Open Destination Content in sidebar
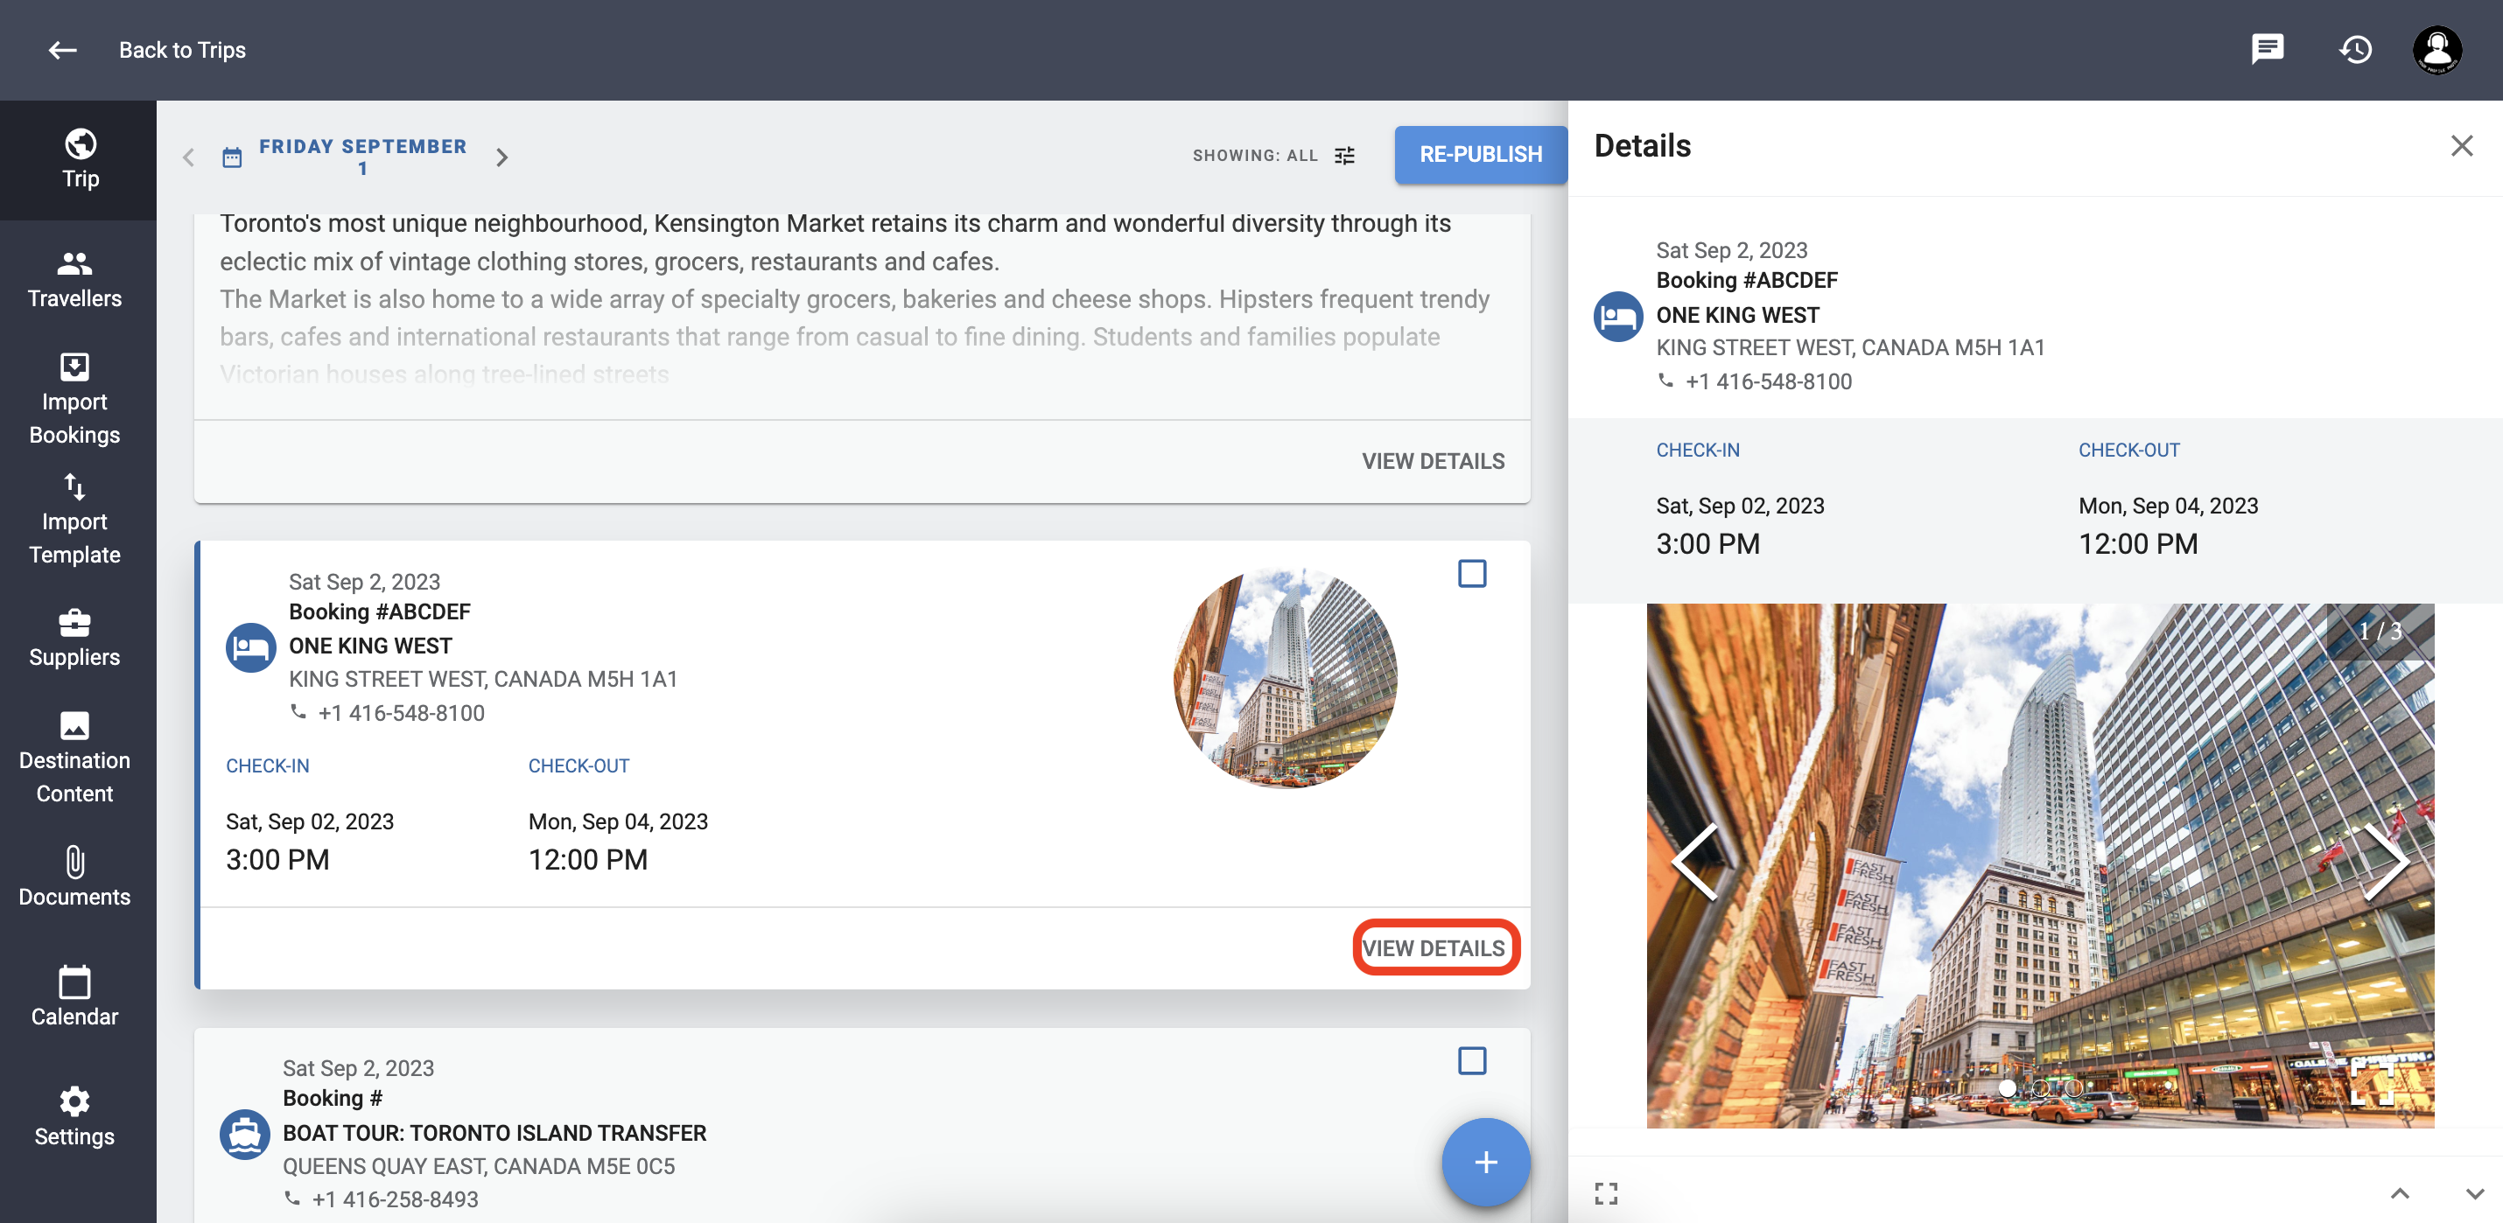Image resolution: width=2503 pixels, height=1223 pixels. tap(74, 757)
